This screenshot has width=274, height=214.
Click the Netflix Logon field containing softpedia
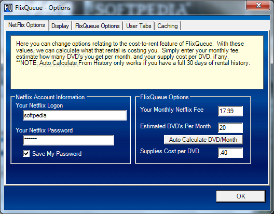tap(75, 115)
